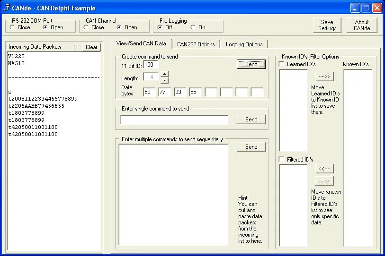Minimize the CANde window
Viewport: 385px width, 256px height.
355,8
